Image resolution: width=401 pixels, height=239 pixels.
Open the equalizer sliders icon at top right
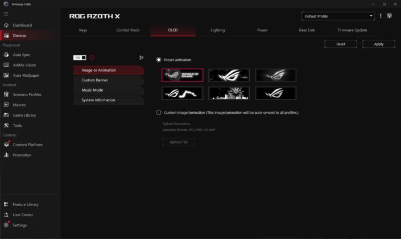pyautogui.click(x=389, y=16)
